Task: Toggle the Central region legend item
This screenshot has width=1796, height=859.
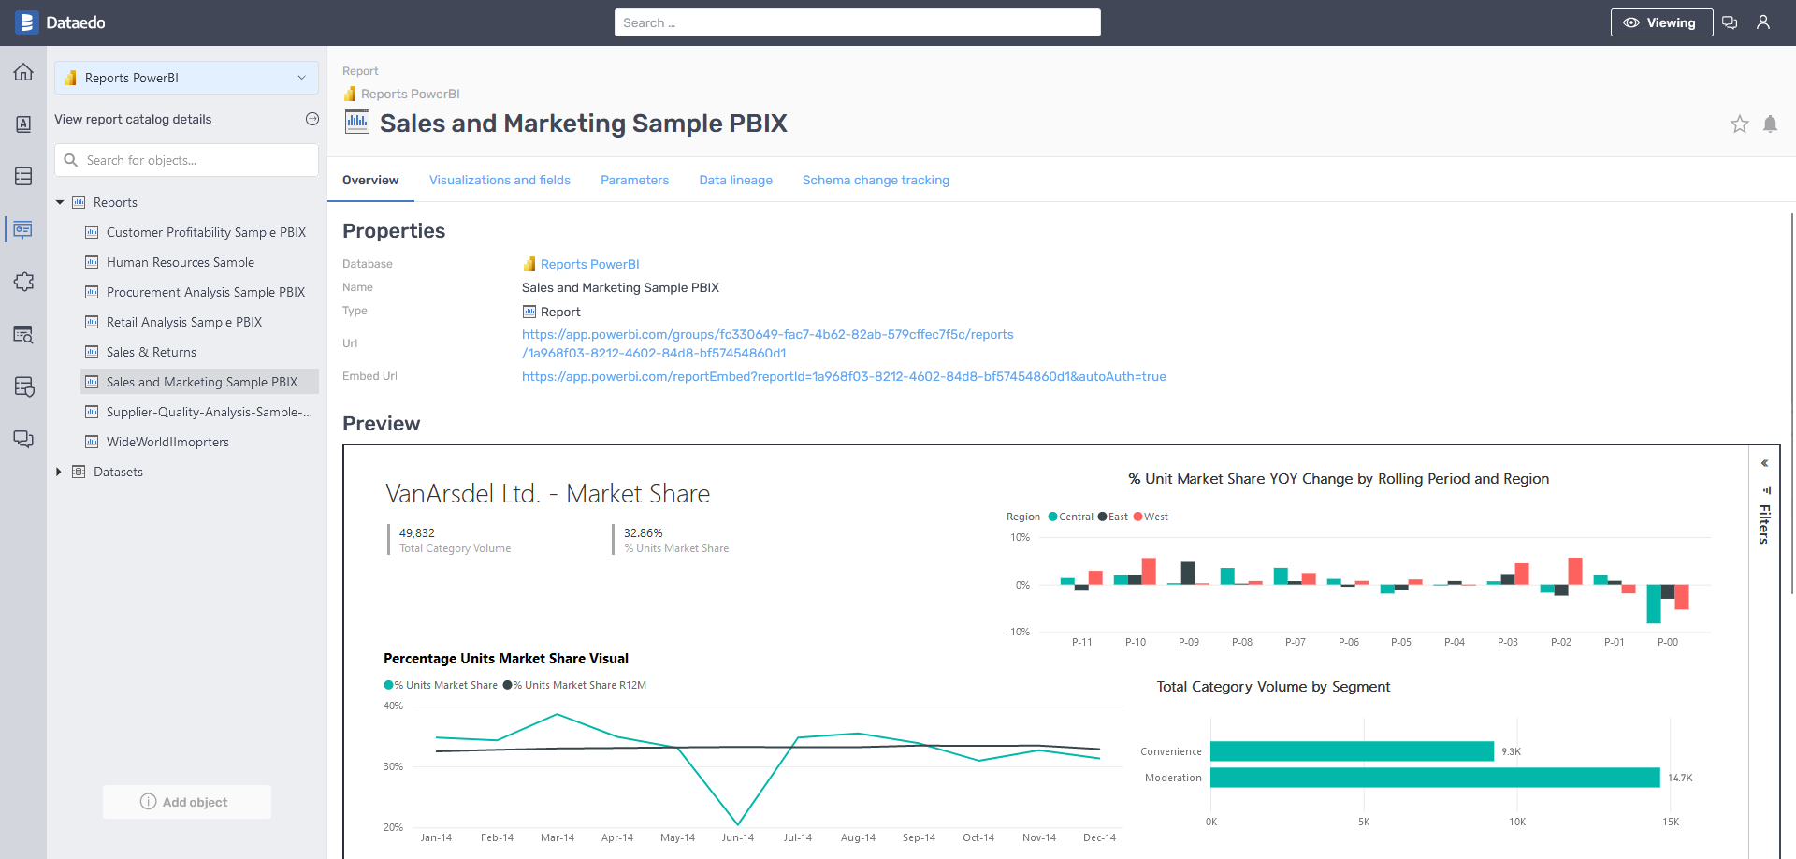Action: (1070, 517)
